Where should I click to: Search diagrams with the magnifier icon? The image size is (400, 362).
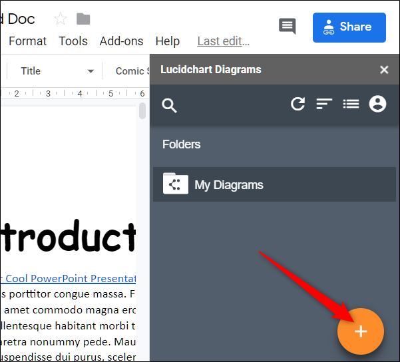169,105
